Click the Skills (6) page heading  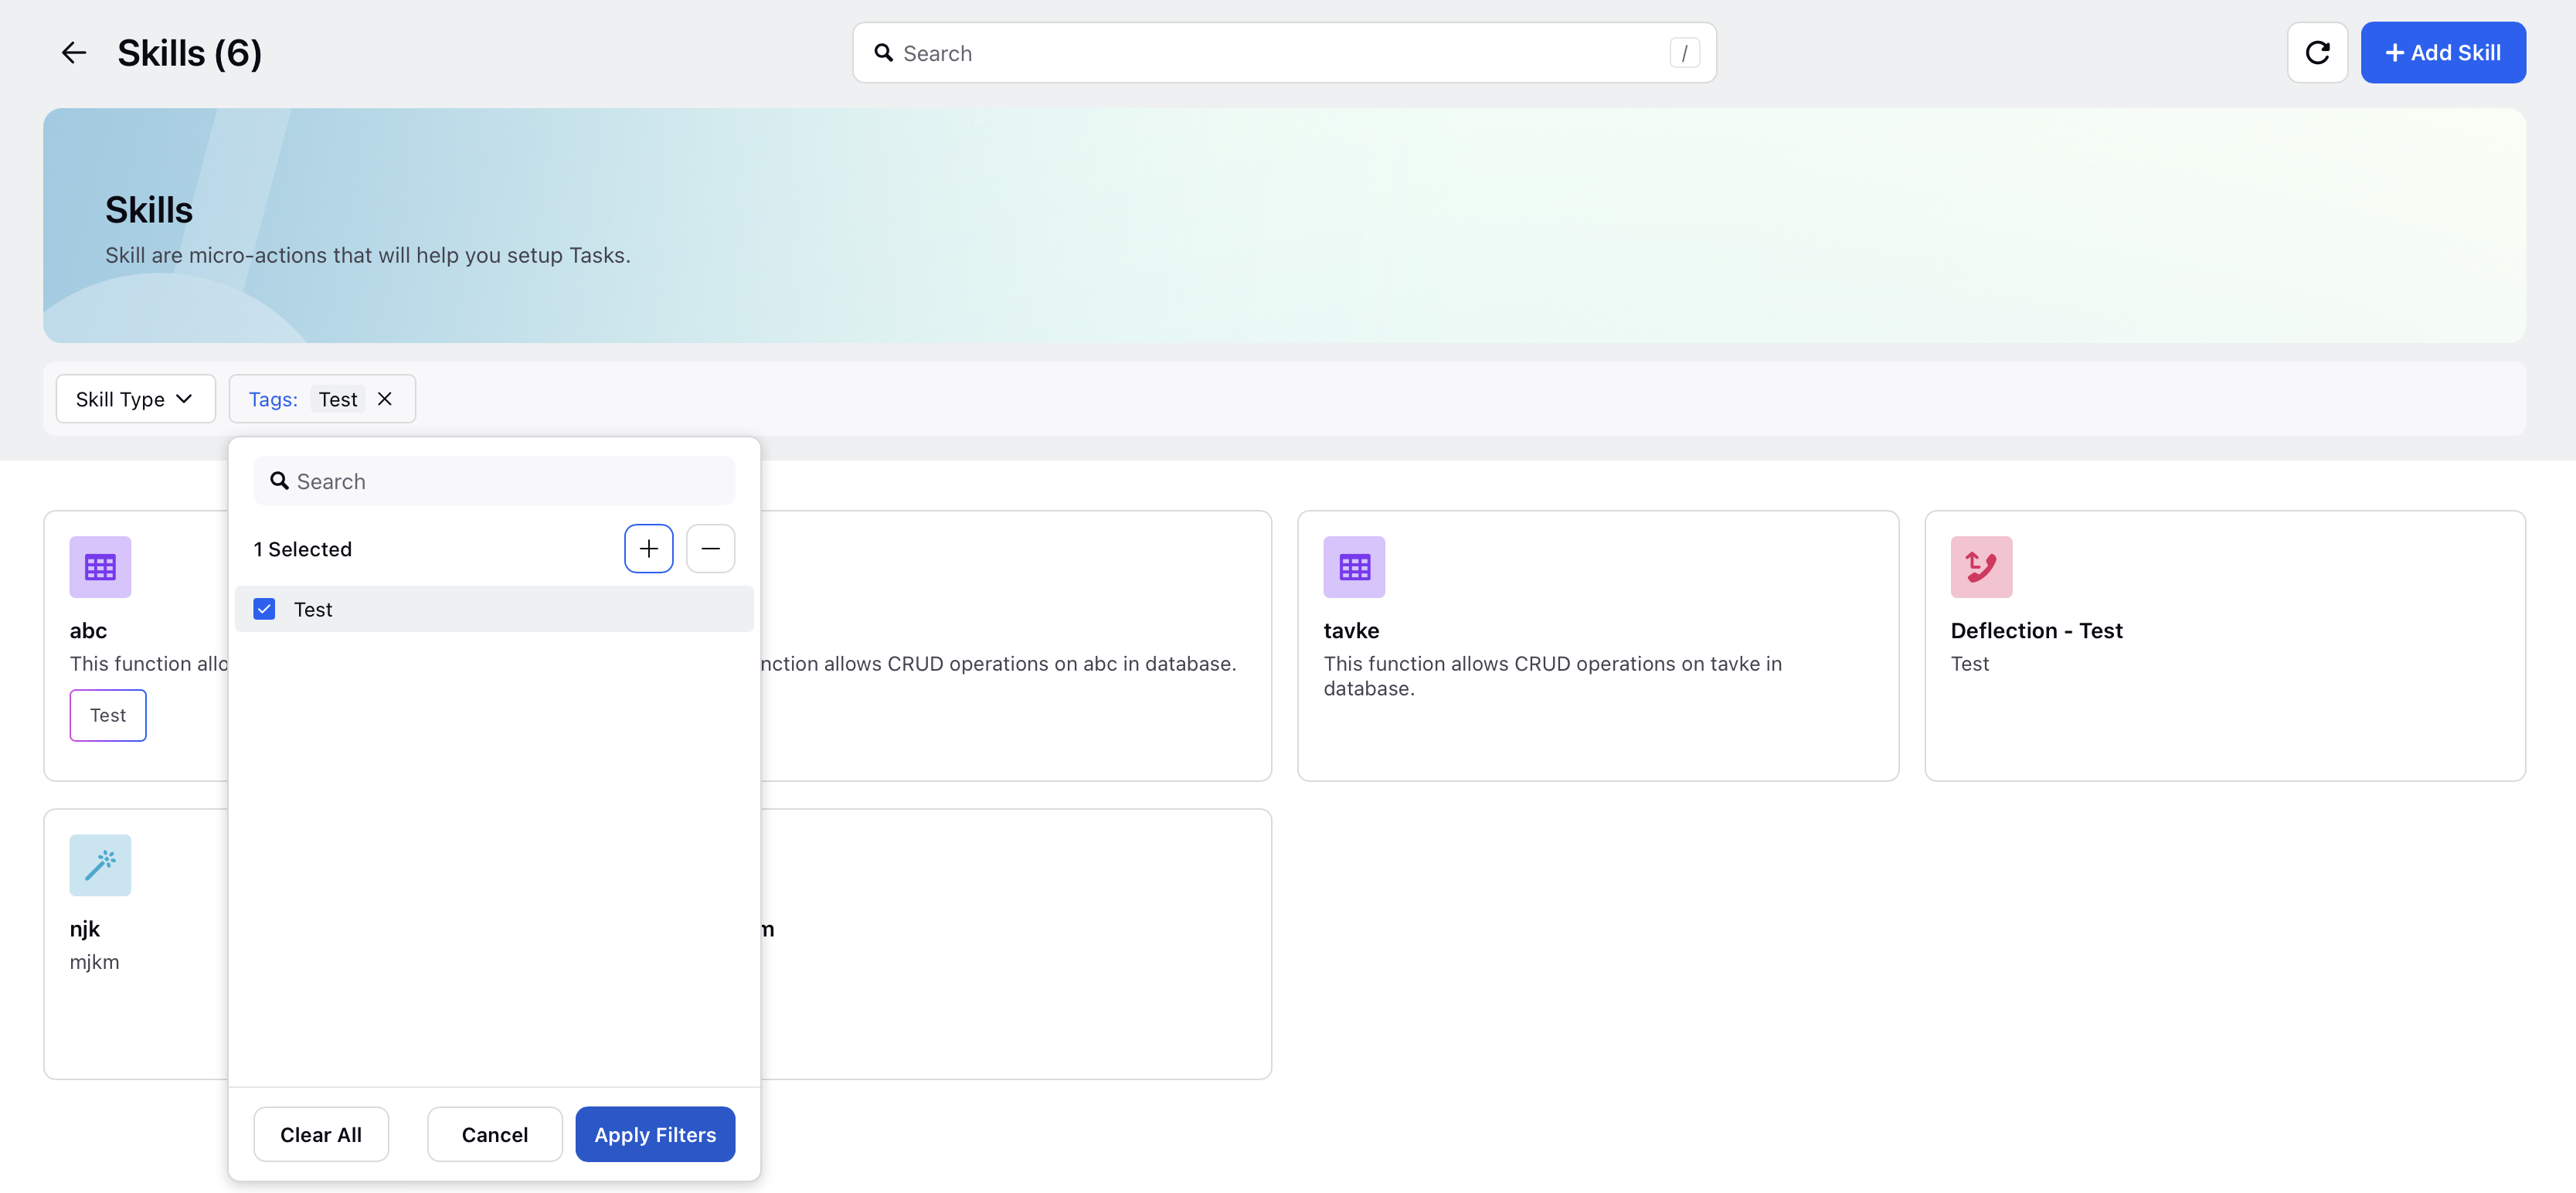pos(190,53)
